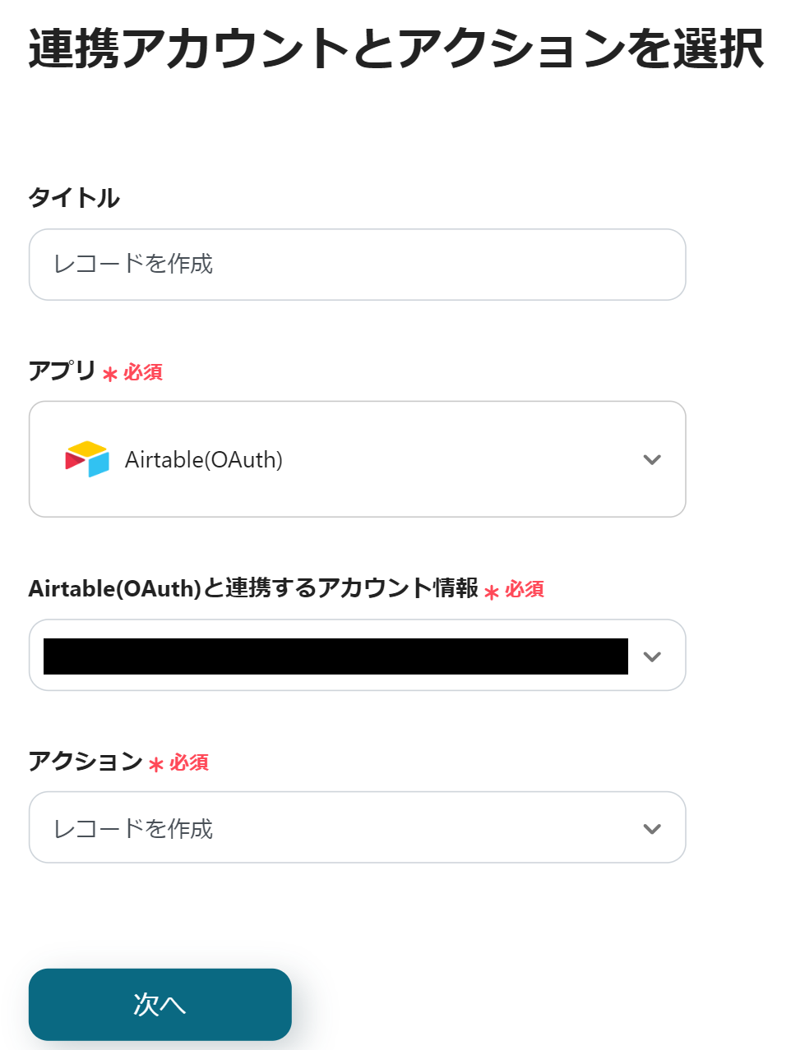The image size is (791, 1050).
Task: Click the レコードを作成 action value
Action: 133,829
